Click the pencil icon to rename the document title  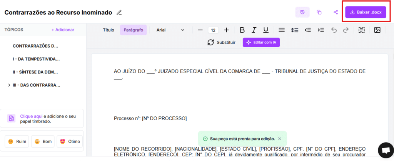119,13
